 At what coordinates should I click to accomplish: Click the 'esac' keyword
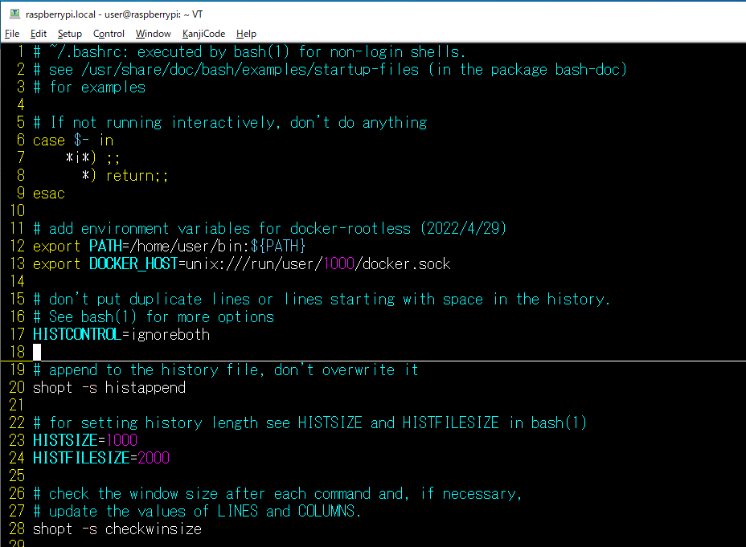[x=48, y=194]
